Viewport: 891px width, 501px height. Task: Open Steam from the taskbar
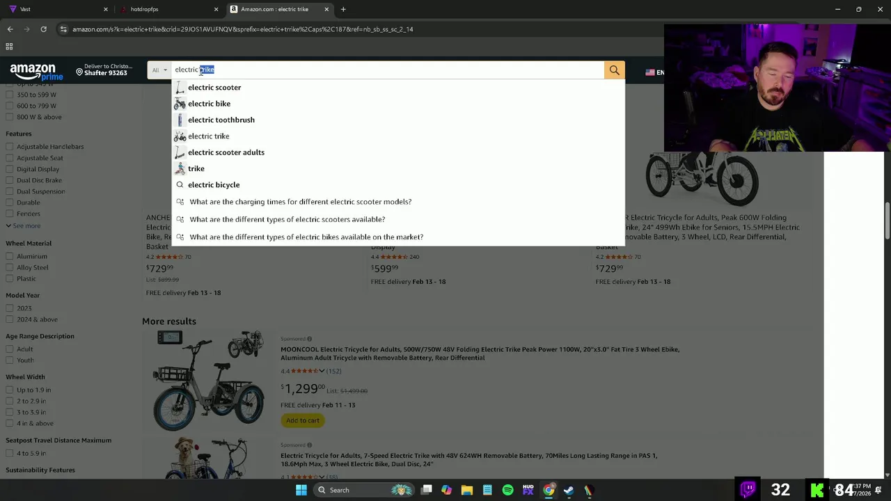click(569, 490)
